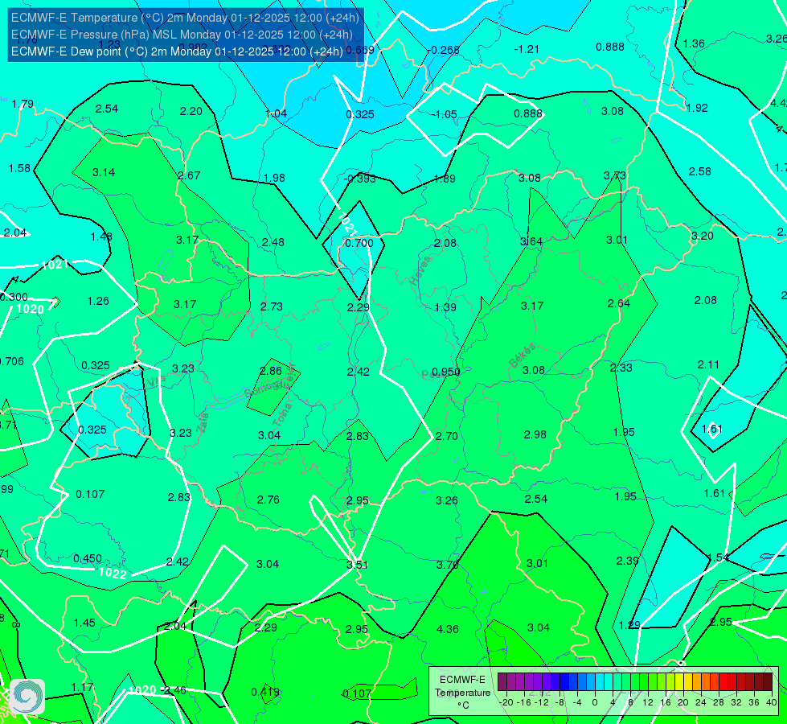Click the Zala county label
Screen dimensions: 787x724
[x=203, y=422]
